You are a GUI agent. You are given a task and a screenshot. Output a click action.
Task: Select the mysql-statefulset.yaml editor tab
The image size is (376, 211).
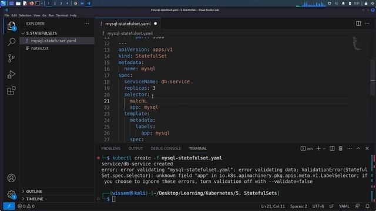pyautogui.click(x=128, y=23)
